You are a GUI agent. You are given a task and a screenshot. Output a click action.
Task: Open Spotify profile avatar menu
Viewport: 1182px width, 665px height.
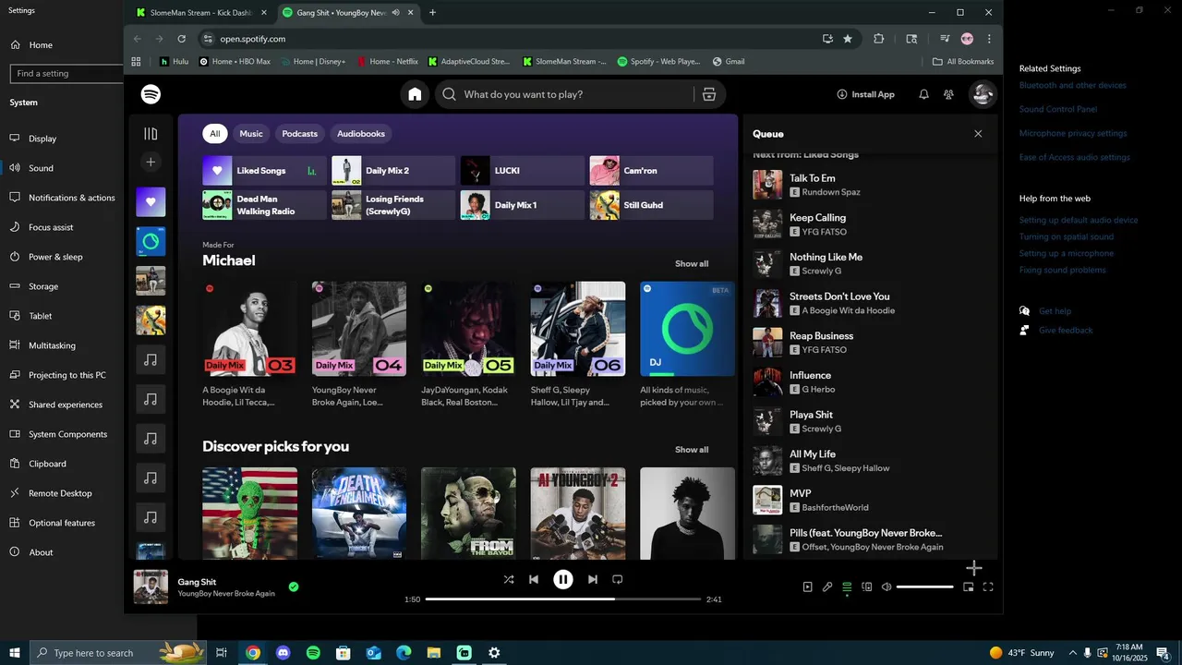pos(983,94)
